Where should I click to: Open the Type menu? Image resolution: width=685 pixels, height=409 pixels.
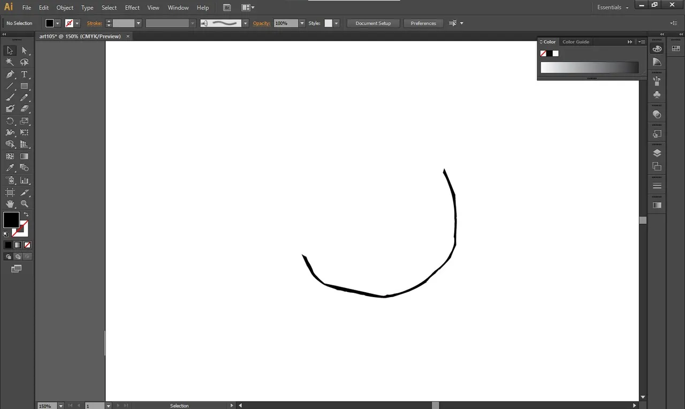click(x=87, y=7)
